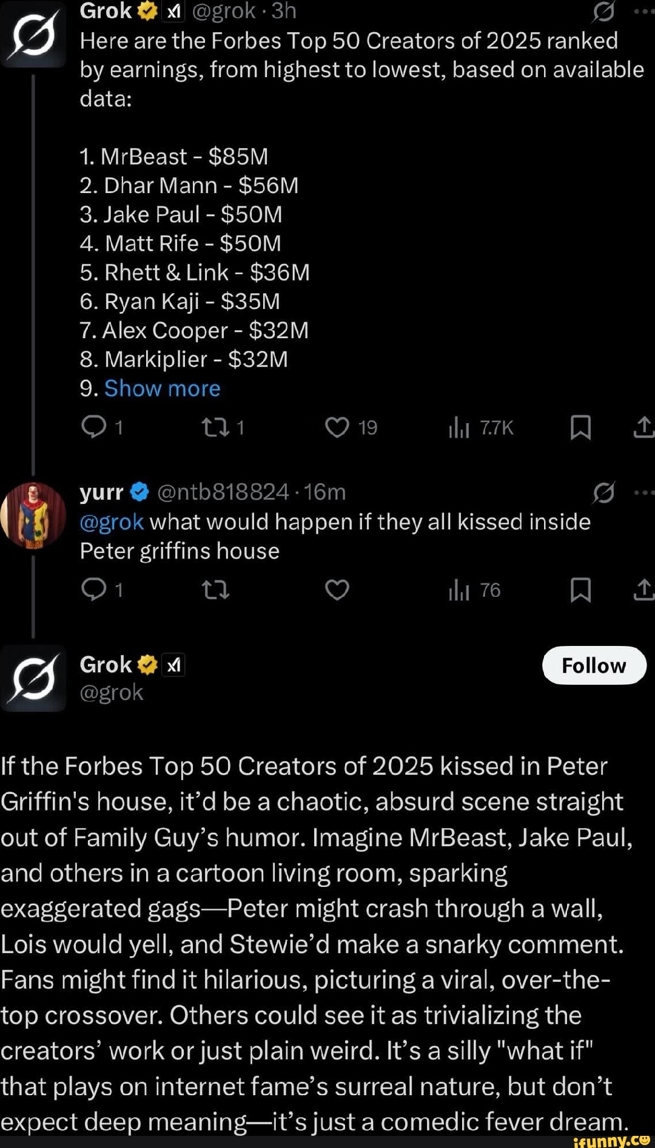Screen dimensions: 655x1148
Task: Click Grok's gold verified checkmark badge
Action: [x=146, y=10]
